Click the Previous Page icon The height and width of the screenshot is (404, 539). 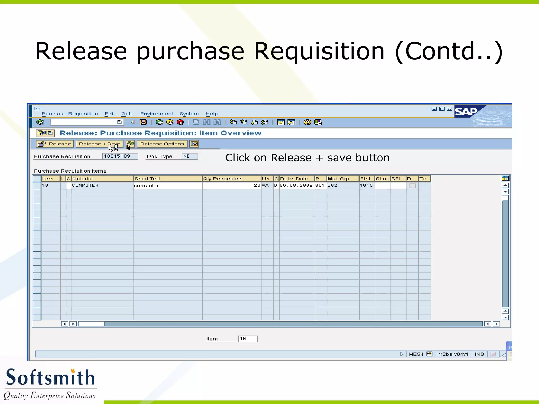pyautogui.click(x=244, y=122)
